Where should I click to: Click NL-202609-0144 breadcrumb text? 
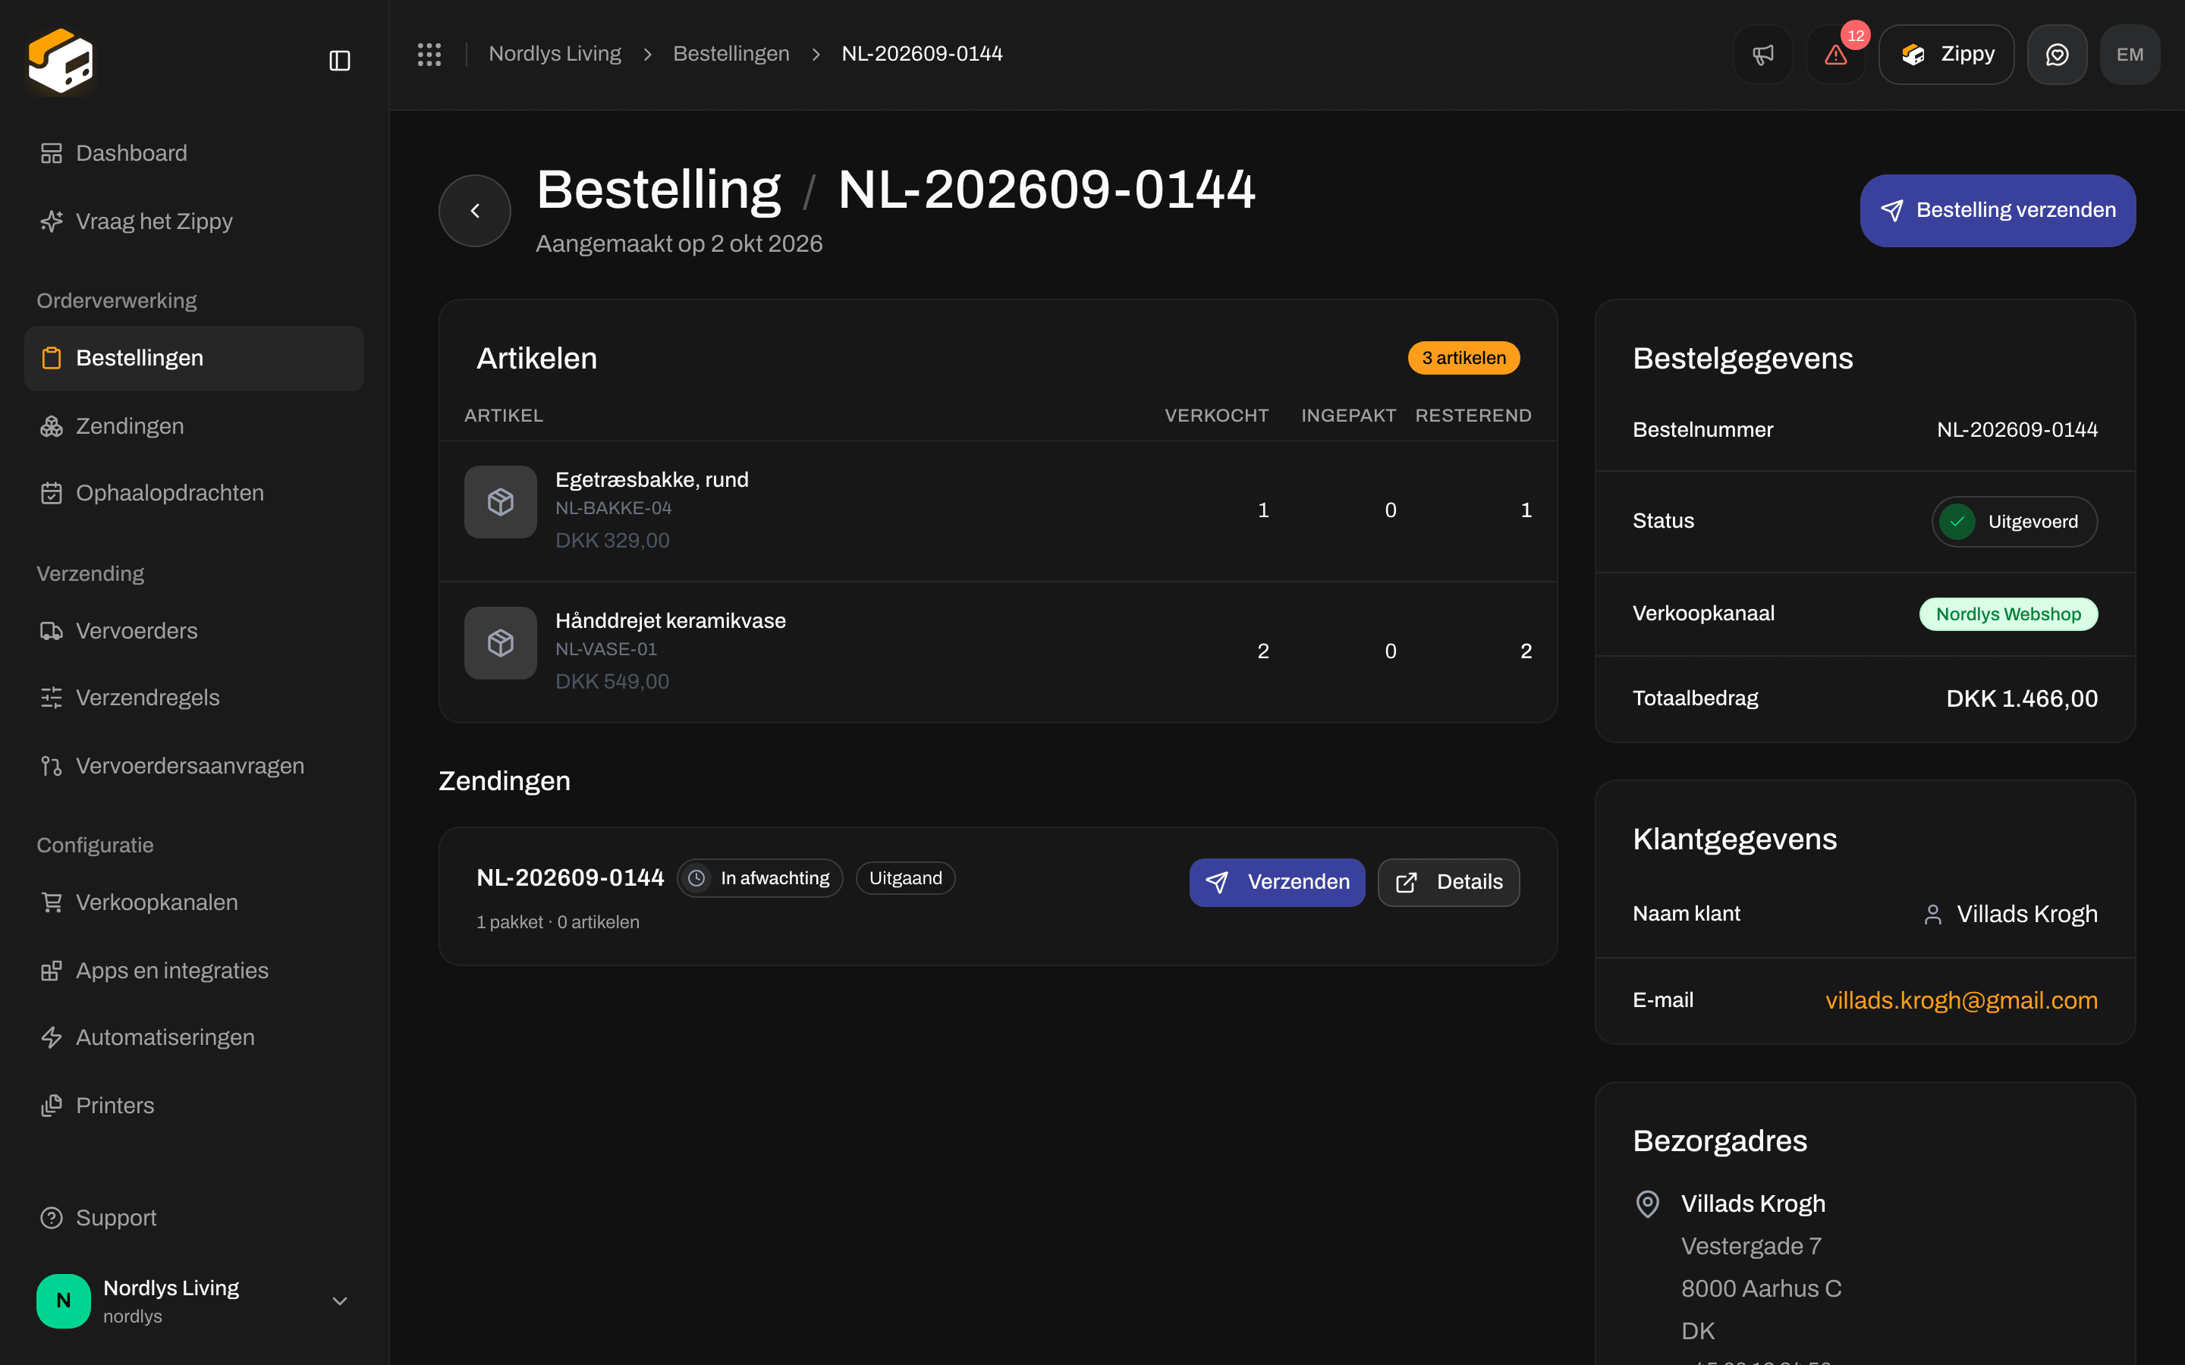click(922, 54)
